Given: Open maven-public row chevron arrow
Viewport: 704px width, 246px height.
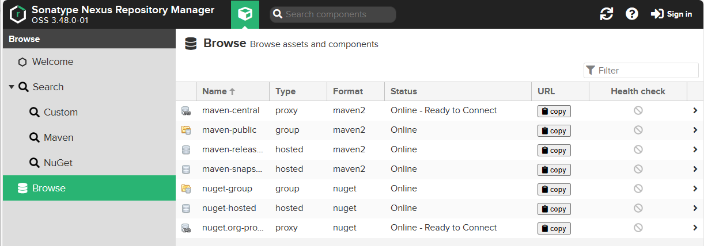Looking at the screenshot, I should (695, 130).
